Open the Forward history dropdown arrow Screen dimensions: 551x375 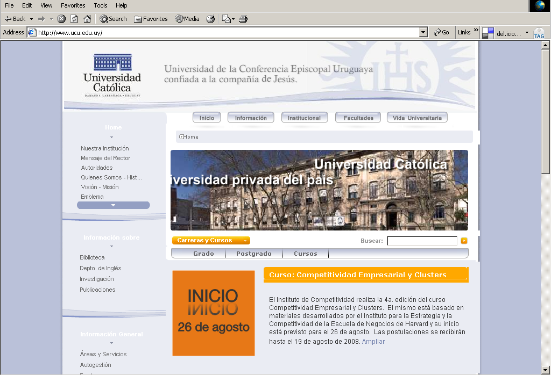51,19
